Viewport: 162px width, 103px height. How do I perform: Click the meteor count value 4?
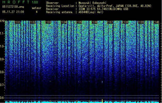[37, 12]
